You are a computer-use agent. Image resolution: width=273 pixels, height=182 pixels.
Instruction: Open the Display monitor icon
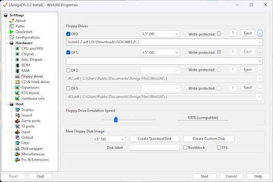(x=17, y=109)
